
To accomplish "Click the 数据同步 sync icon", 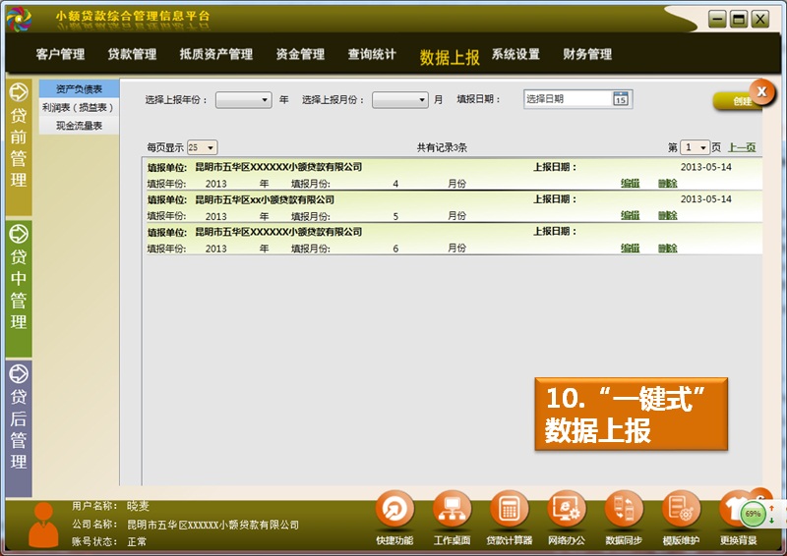I will (x=624, y=510).
